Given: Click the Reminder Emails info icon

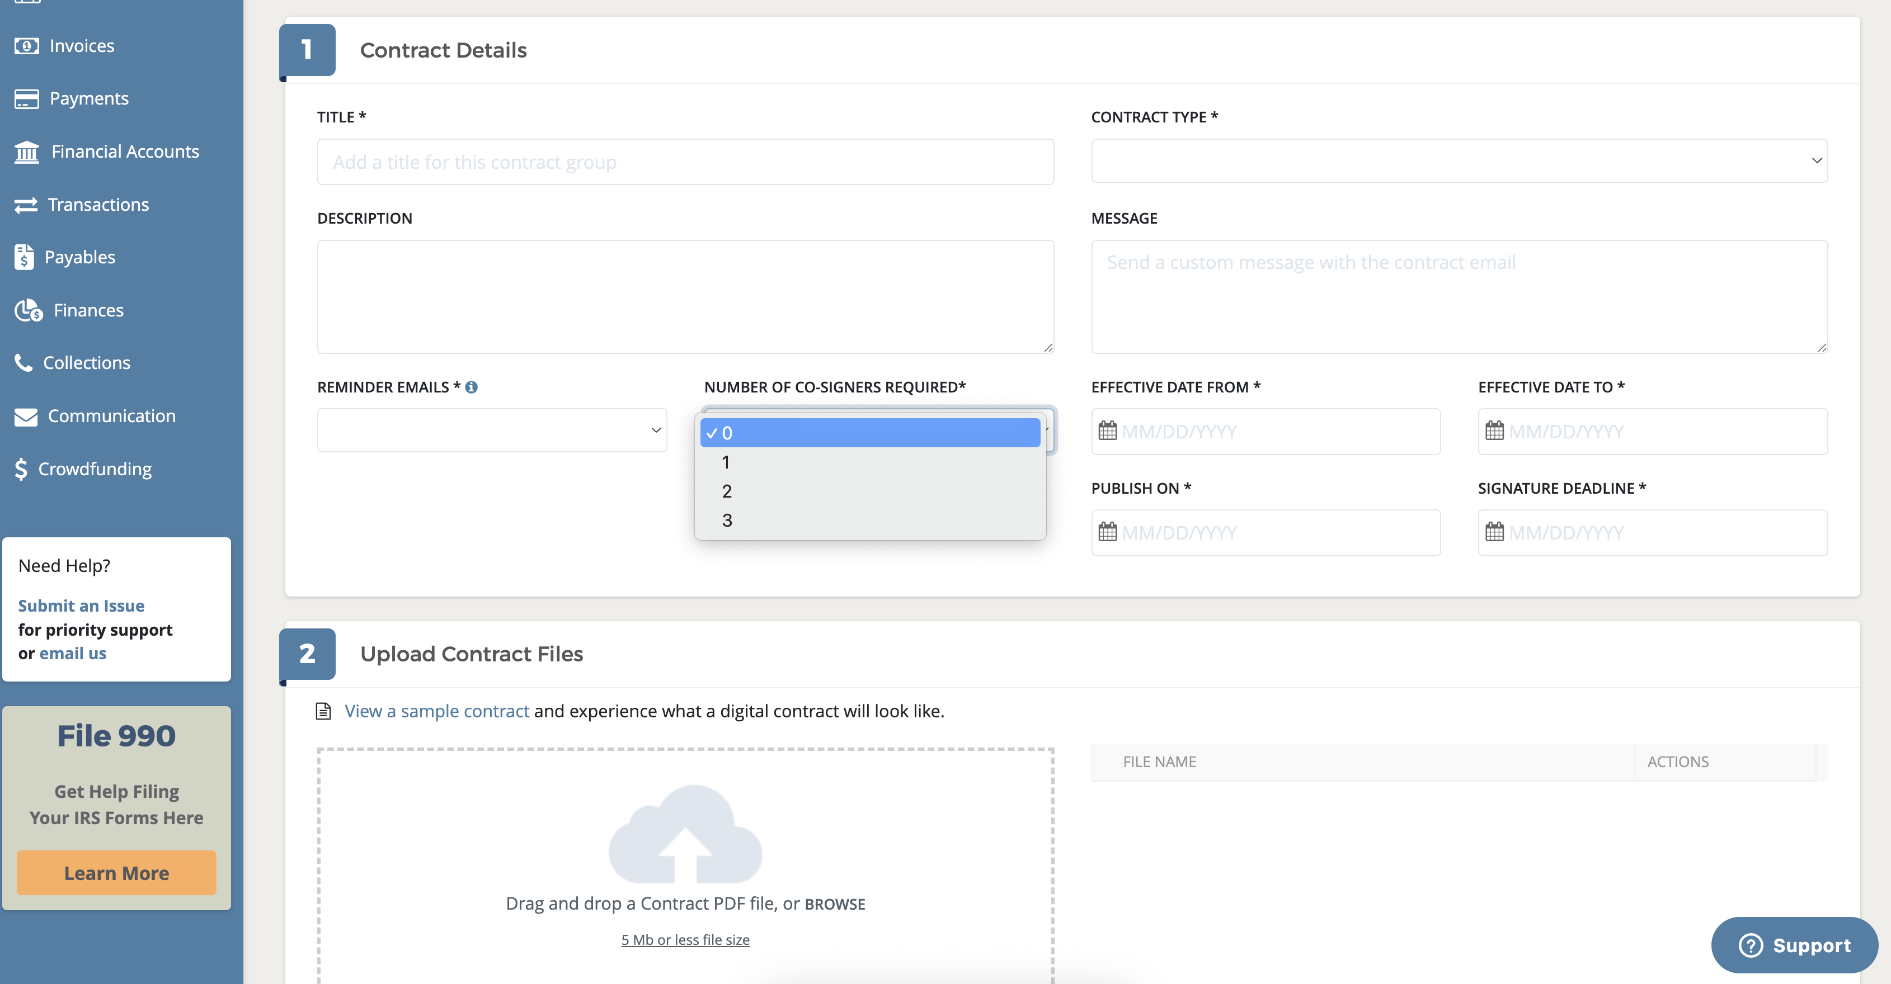Looking at the screenshot, I should click(x=471, y=387).
